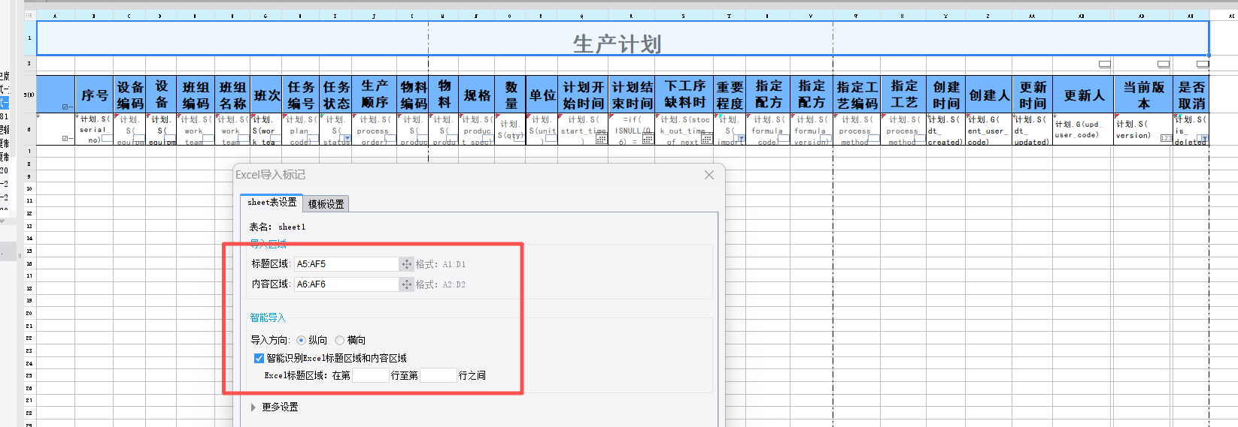1238x427 pixels.
Task: Select the 物料编码 header cell
Action: pos(413,95)
